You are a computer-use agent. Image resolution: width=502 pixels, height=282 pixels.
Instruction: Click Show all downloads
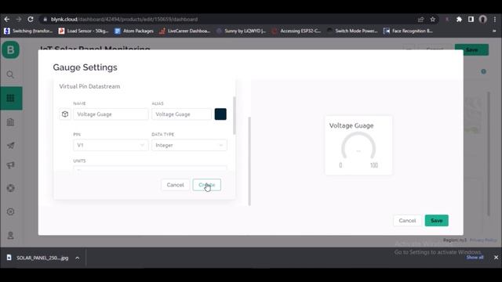tap(475, 258)
